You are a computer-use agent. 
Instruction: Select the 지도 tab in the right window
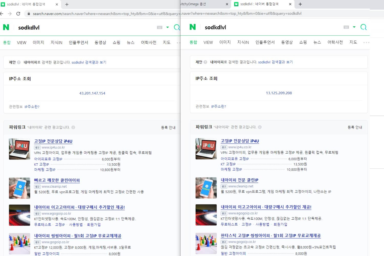click(x=353, y=42)
